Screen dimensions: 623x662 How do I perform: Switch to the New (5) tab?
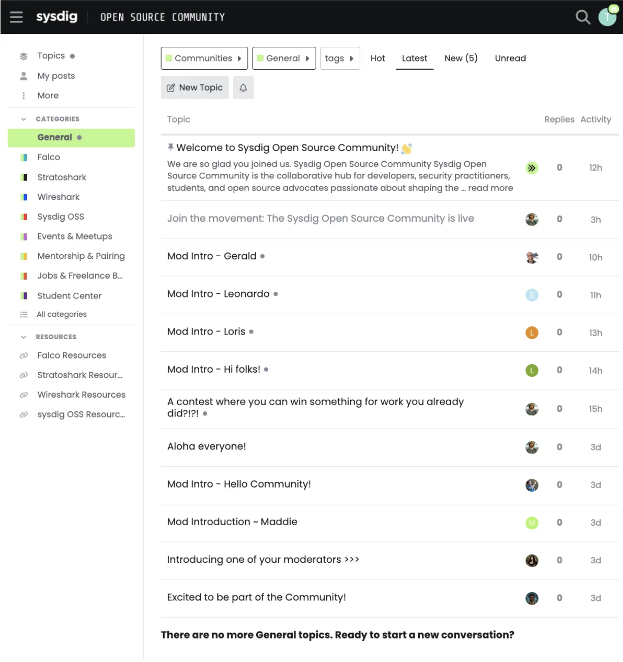[460, 58]
